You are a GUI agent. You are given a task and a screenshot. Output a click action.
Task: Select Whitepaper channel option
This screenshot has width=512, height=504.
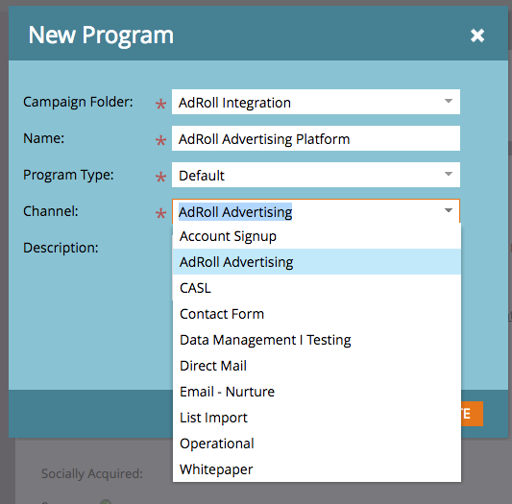pos(317,469)
